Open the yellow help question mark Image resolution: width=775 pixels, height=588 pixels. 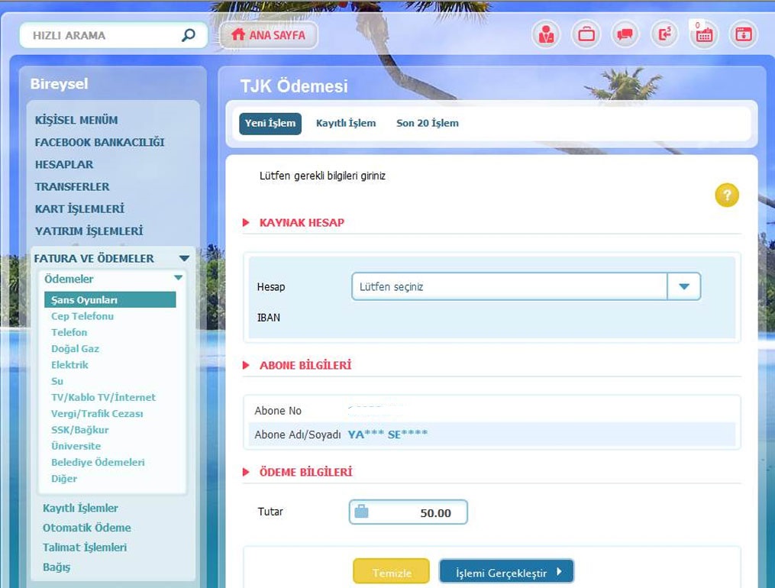[727, 195]
